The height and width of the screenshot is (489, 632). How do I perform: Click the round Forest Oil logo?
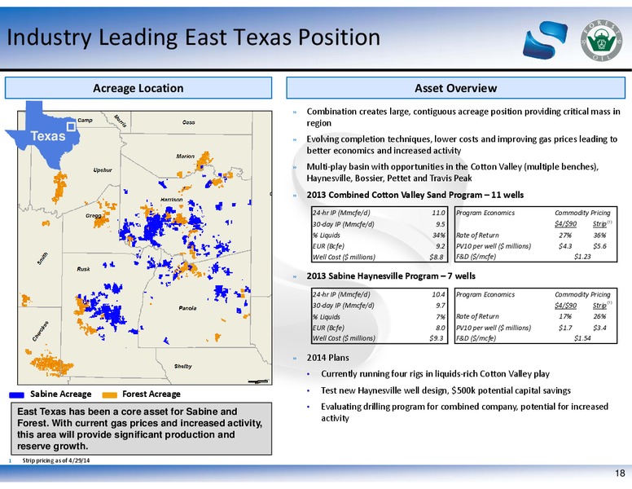coord(601,41)
